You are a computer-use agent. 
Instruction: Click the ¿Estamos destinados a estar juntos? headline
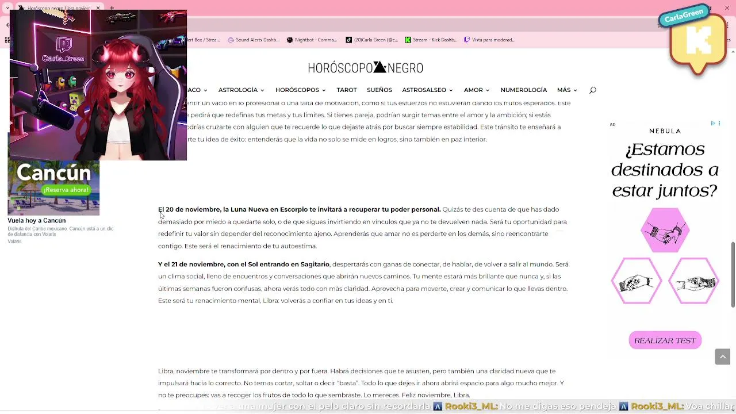pos(665,170)
